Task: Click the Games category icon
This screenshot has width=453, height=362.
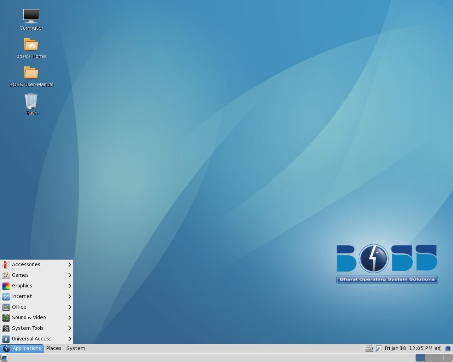Action: tap(6, 275)
